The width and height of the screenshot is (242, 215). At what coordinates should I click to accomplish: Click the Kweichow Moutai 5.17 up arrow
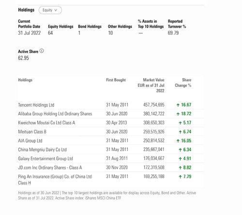180,123
